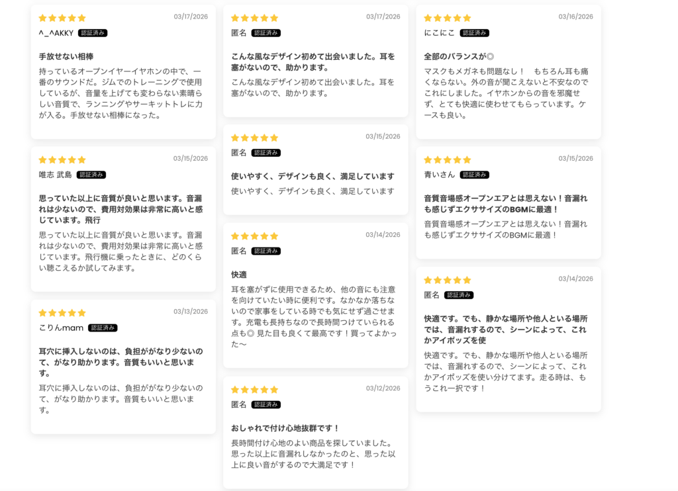Click the 03/12/2026 review date
Image resolution: width=678 pixels, height=491 pixels.
(383, 388)
